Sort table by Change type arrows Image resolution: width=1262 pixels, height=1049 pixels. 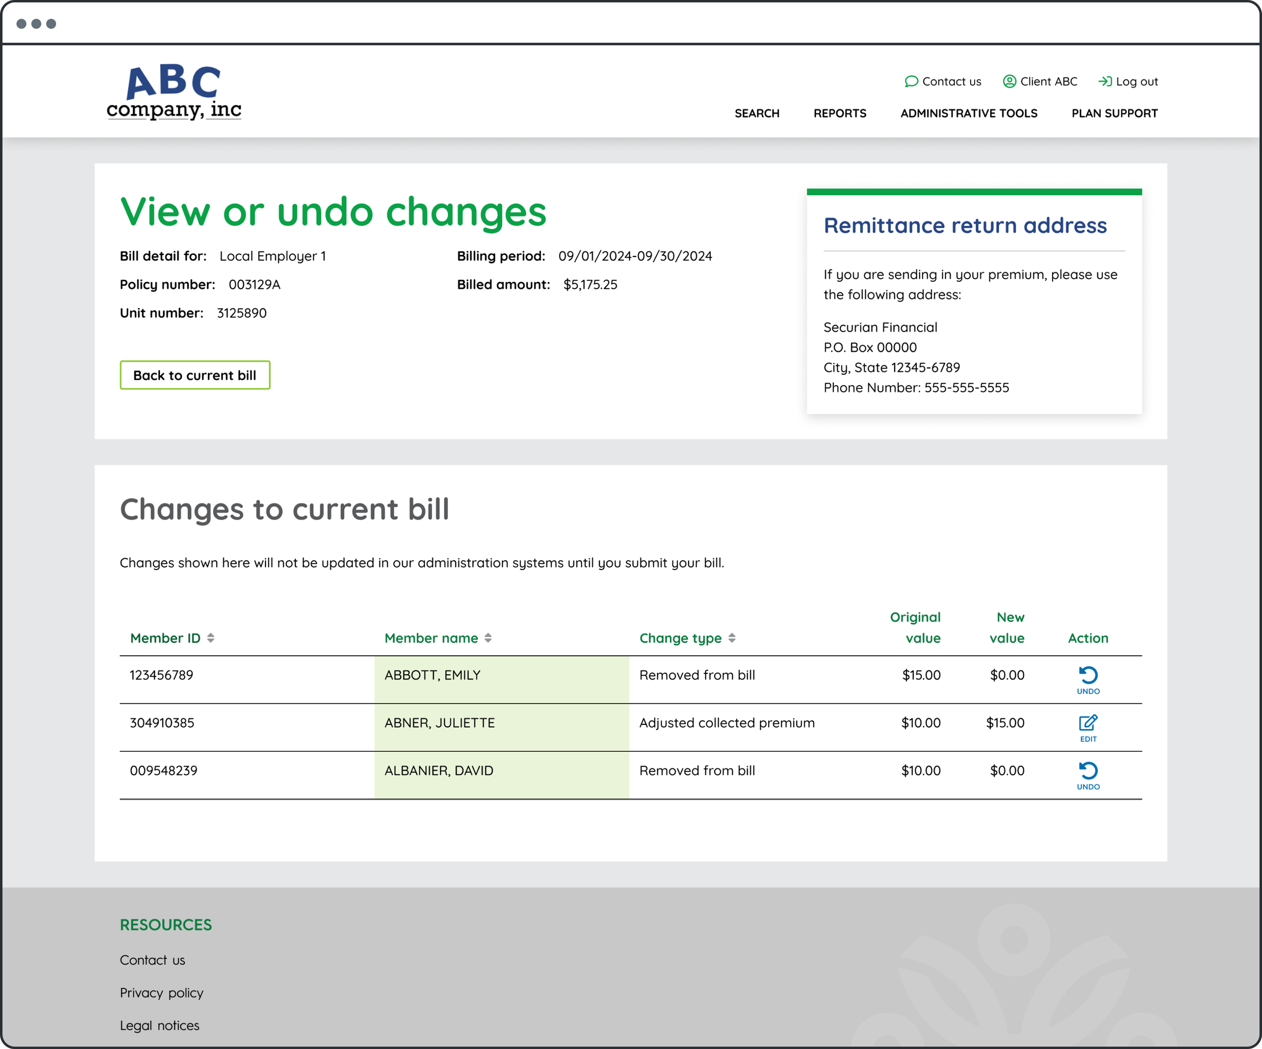pos(731,638)
